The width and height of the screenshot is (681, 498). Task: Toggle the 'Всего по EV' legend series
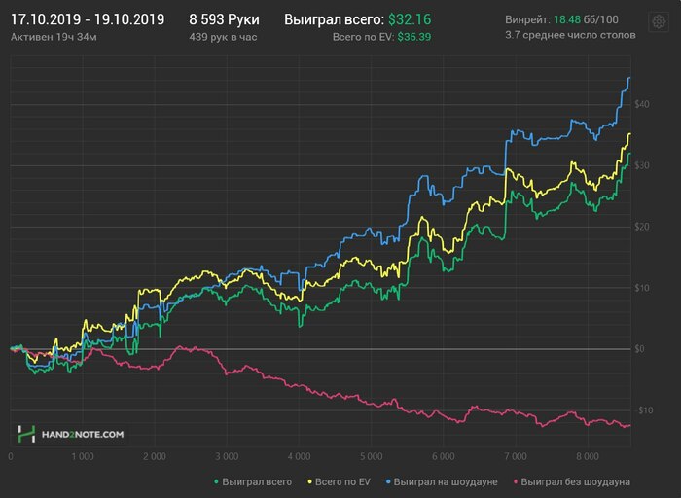pyautogui.click(x=340, y=481)
